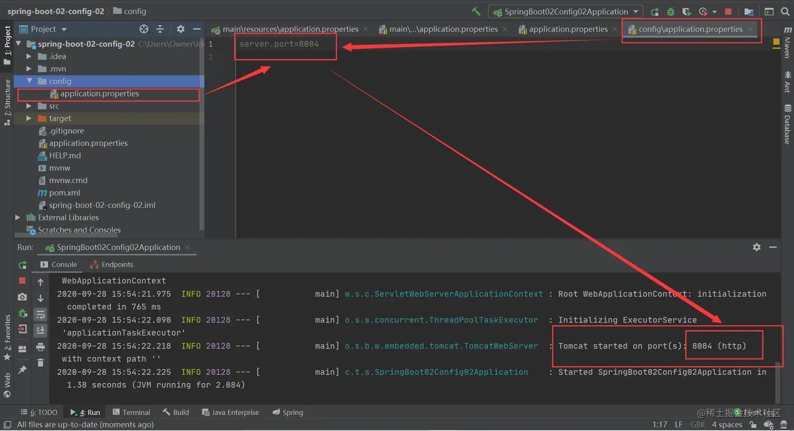
Task: Toggle scroll to end of console
Action: click(x=40, y=330)
